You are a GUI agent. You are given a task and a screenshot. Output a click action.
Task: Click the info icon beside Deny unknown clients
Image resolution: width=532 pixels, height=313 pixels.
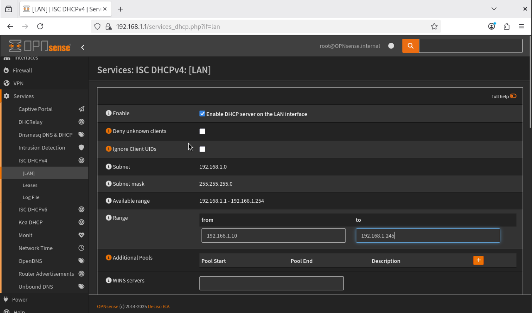click(x=108, y=131)
